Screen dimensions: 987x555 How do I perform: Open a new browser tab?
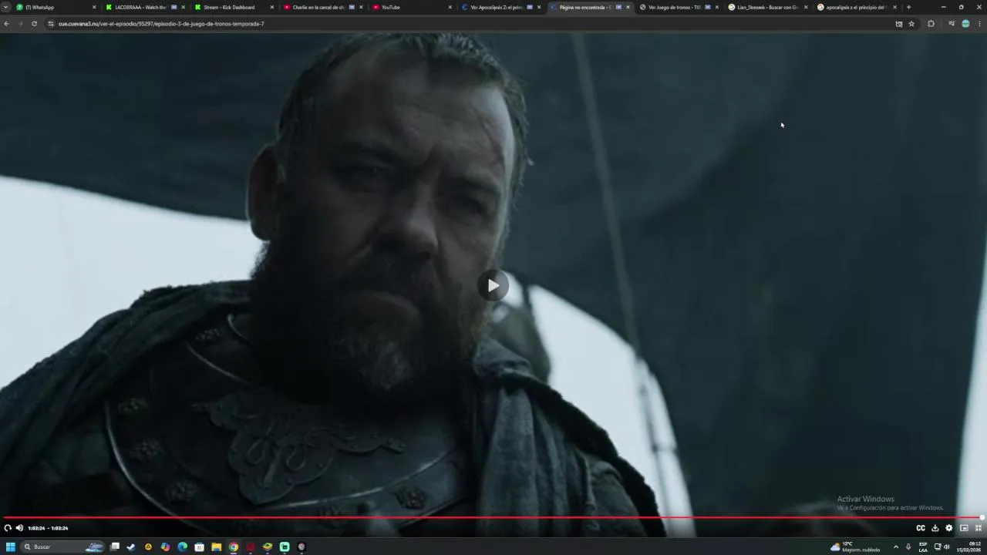pos(908,7)
